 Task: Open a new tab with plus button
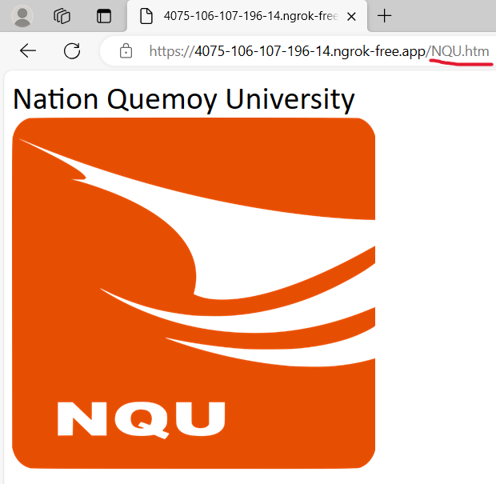[385, 16]
